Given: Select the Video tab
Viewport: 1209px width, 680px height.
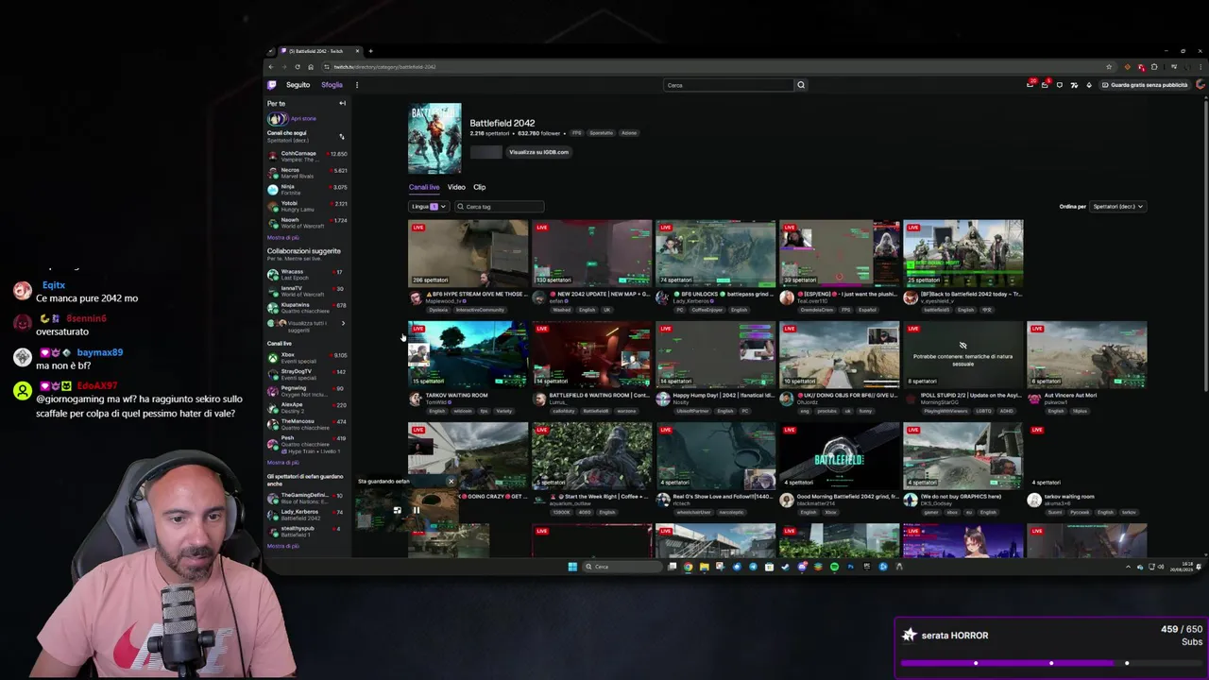Looking at the screenshot, I should click(x=456, y=187).
